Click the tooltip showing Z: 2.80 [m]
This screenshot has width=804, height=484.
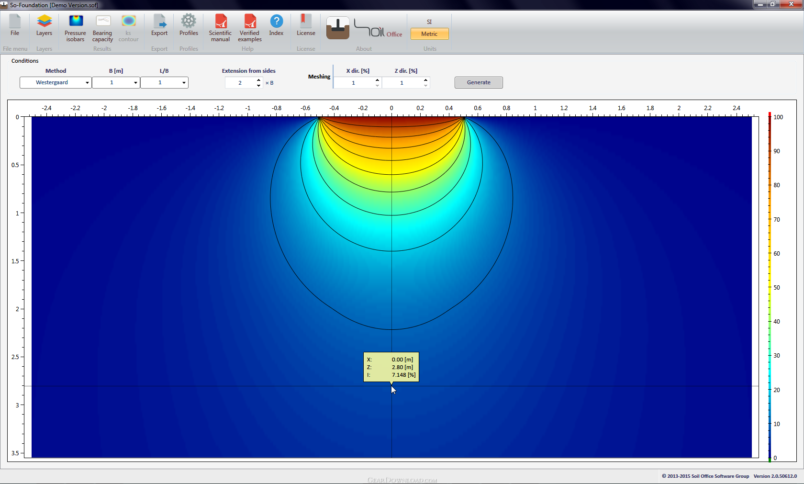(x=391, y=367)
